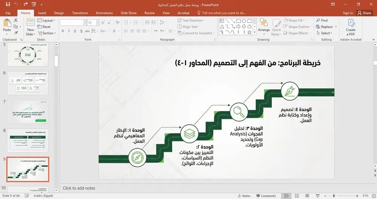Click Increase Font Size icon
Image resolution: width=377 pixels, height=199 pixels.
pos(103,23)
